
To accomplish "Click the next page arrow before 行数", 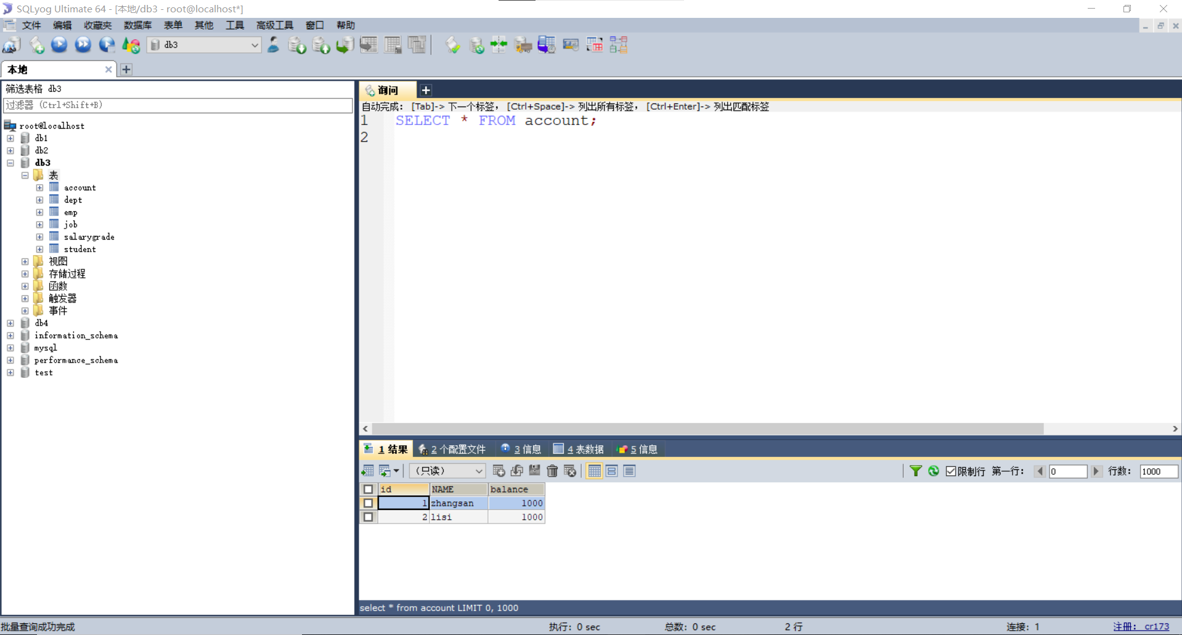I will pyautogui.click(x=1096, y=471).
